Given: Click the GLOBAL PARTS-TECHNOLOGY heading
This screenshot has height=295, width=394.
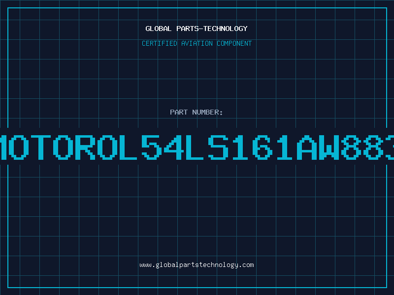Looking at the screenshot, I should [197, 29].
